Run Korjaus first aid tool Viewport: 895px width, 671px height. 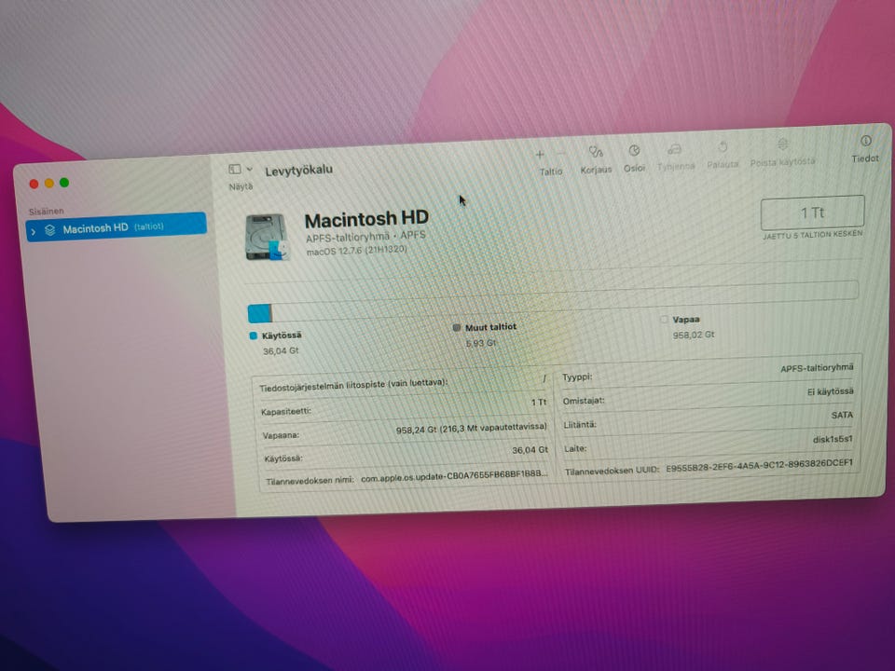[x=596, y=152]
